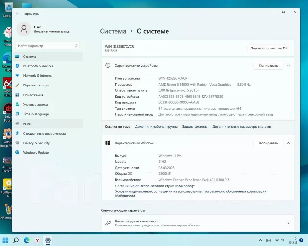Select product code 00330-80000-00000-AA158
Screen dimensions: 308x246
(x=179, y=102)
